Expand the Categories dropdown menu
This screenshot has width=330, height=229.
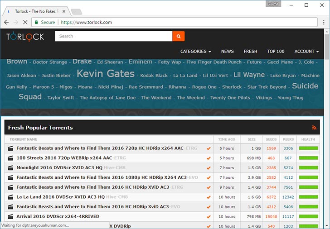pos(195,51)
